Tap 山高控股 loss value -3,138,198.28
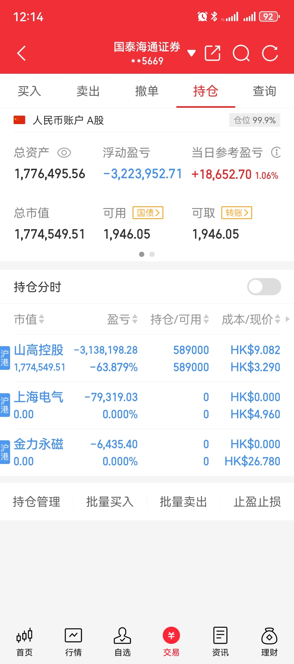 [x=106, y=350]
